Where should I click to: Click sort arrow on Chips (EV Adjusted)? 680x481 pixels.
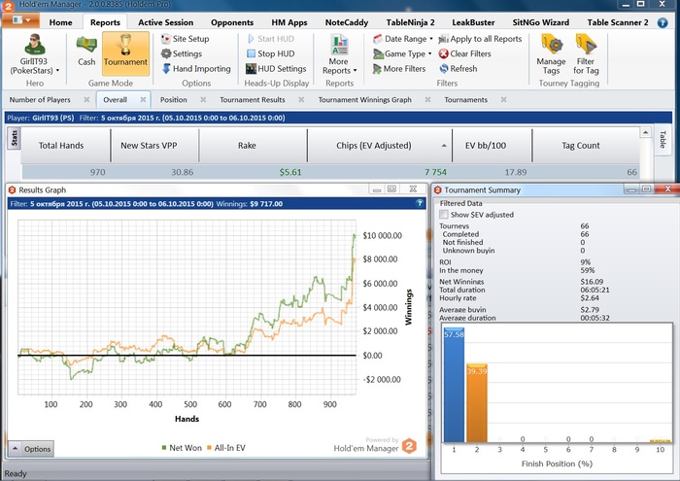tap(444, 146)
